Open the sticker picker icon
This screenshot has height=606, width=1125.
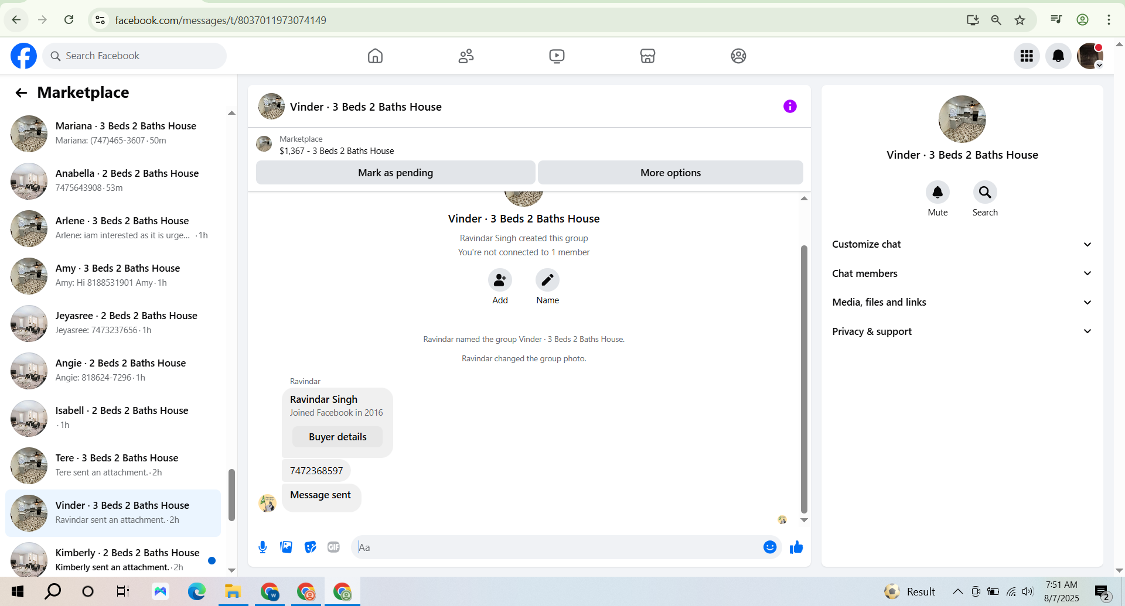pos(310,547)
